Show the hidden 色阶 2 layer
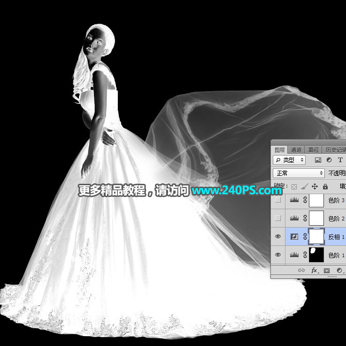Viewport: 346px width, 346px height. pos(278,218)
